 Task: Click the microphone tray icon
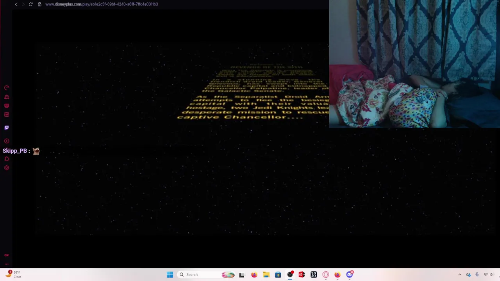tap(477, 275)
